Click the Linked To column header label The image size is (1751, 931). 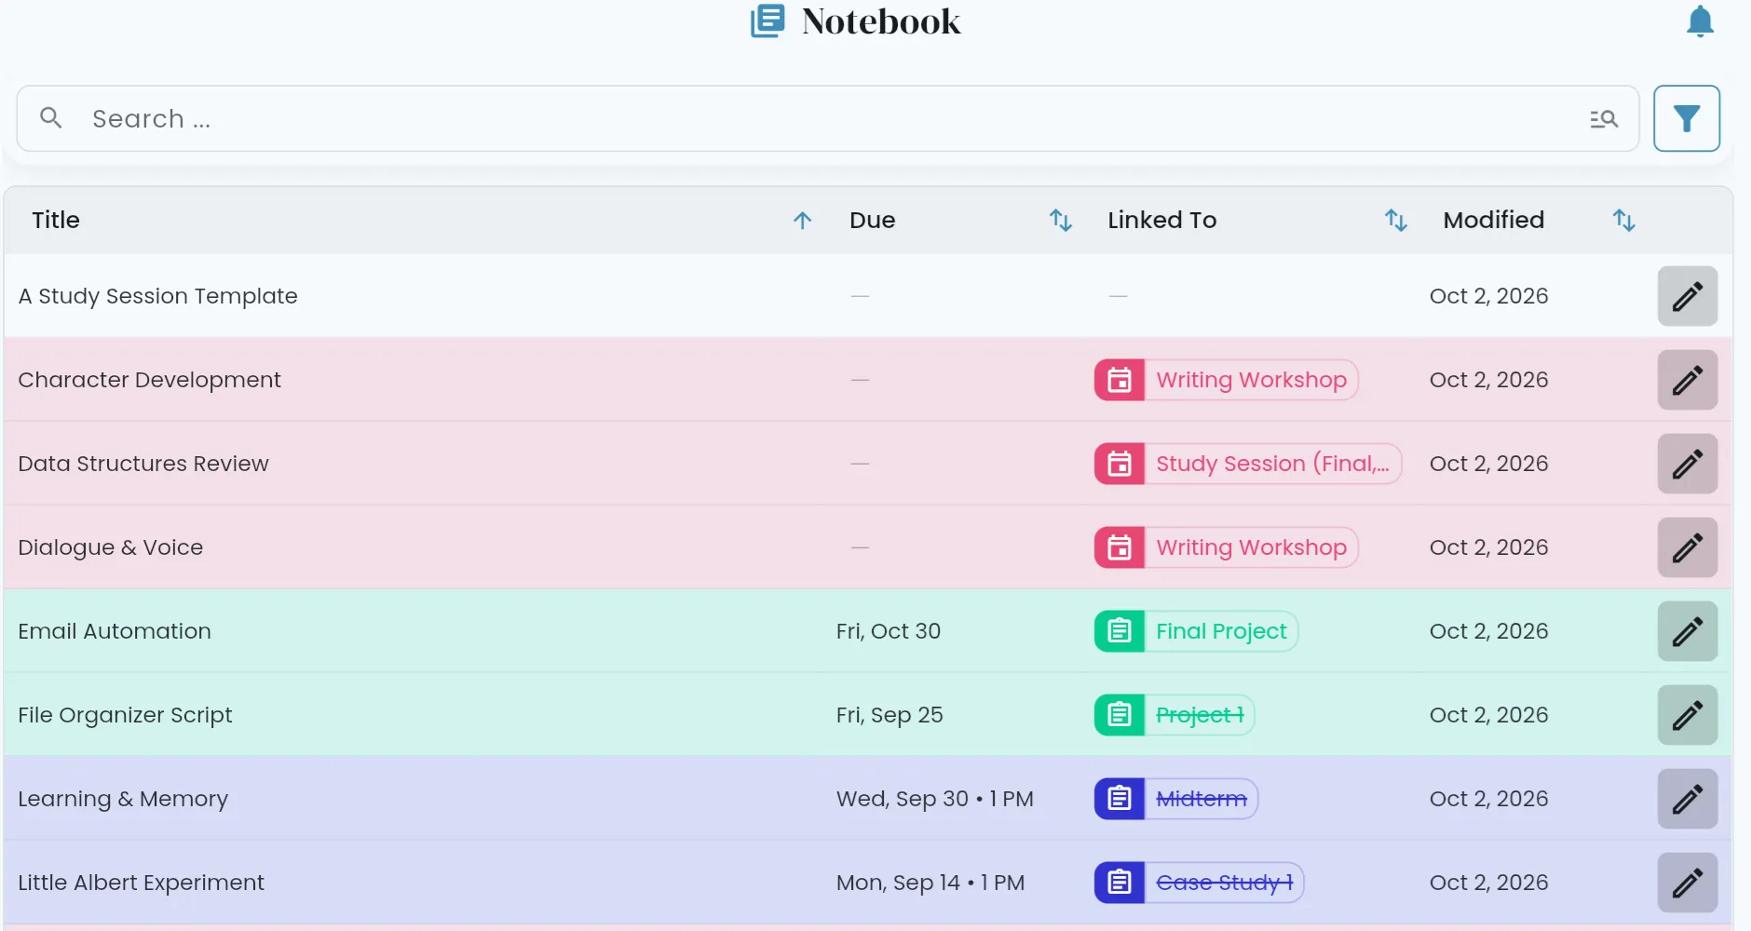pyautogui.click(x=1161, y=221)
